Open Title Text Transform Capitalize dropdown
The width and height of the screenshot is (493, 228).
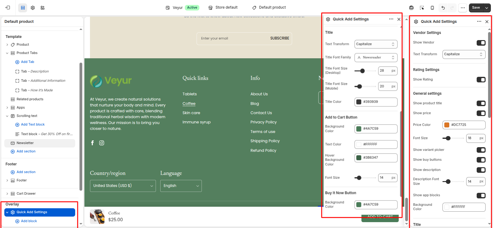(376, 44)
